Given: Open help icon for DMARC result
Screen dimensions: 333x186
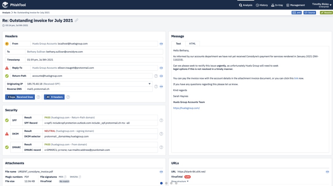Looking at the screenshot, I should click(161, 147).
